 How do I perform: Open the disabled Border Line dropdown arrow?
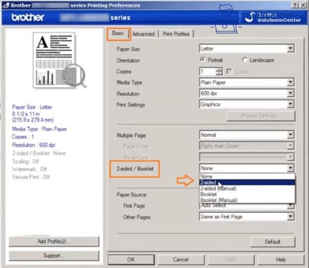(x=290, y=157)
